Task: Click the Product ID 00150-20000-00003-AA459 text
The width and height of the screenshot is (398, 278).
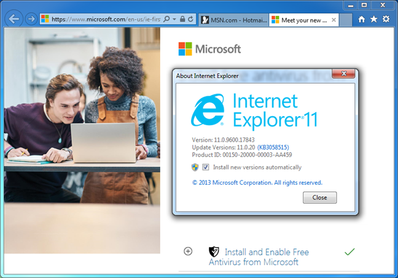Action: pos(242,155)
